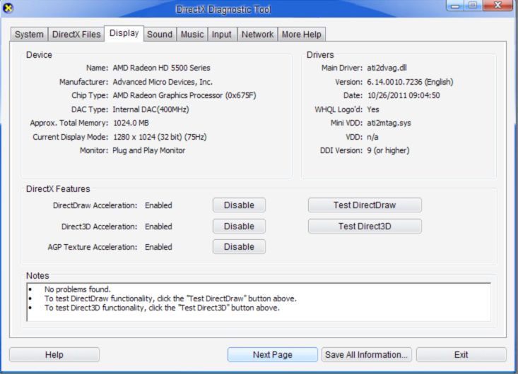The height and width of the screenshot is (374, 518).
Task: Click DAC type value 'Internal DAC(400MHz)'
Action: click(151, 109)
